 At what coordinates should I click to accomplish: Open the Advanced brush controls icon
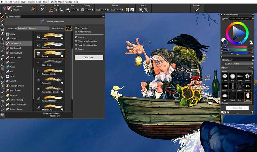pos(197,10)
